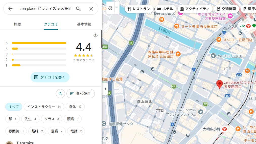The image size is (256, 144).
Task: Click the クチコミを書く button
Action: (50, 77)
